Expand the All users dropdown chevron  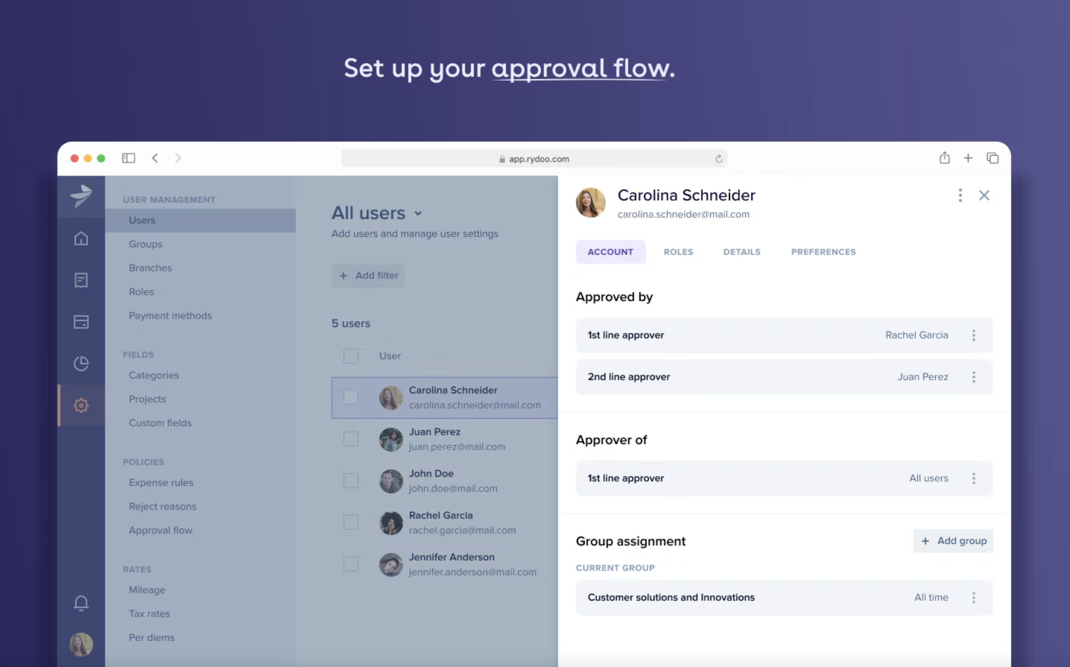[x=418, y=214]
